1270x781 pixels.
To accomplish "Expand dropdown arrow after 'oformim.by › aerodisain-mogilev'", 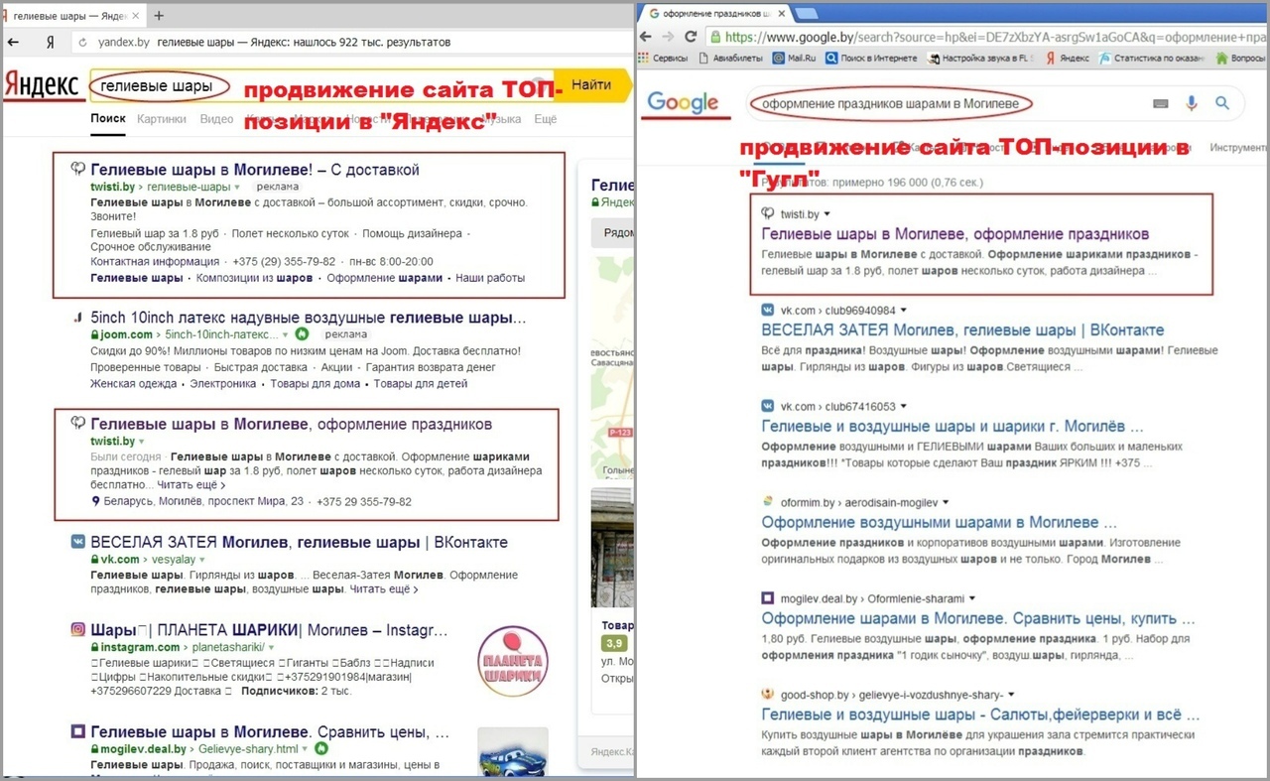I will pos(946,502).
